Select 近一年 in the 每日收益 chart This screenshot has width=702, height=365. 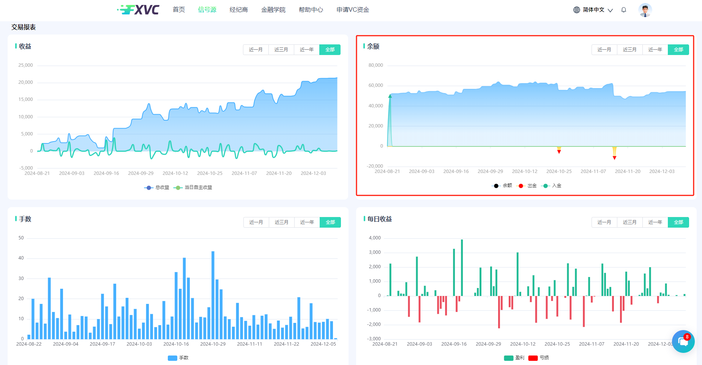click(655, 222)
